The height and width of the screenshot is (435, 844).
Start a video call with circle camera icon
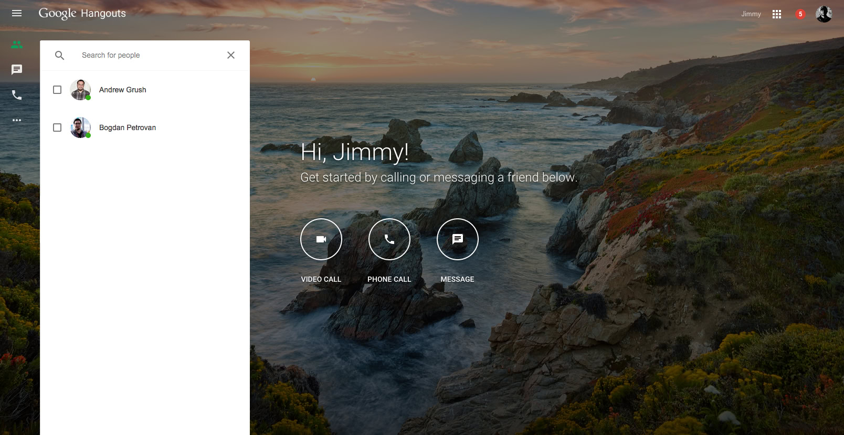[x=321, y=239]
